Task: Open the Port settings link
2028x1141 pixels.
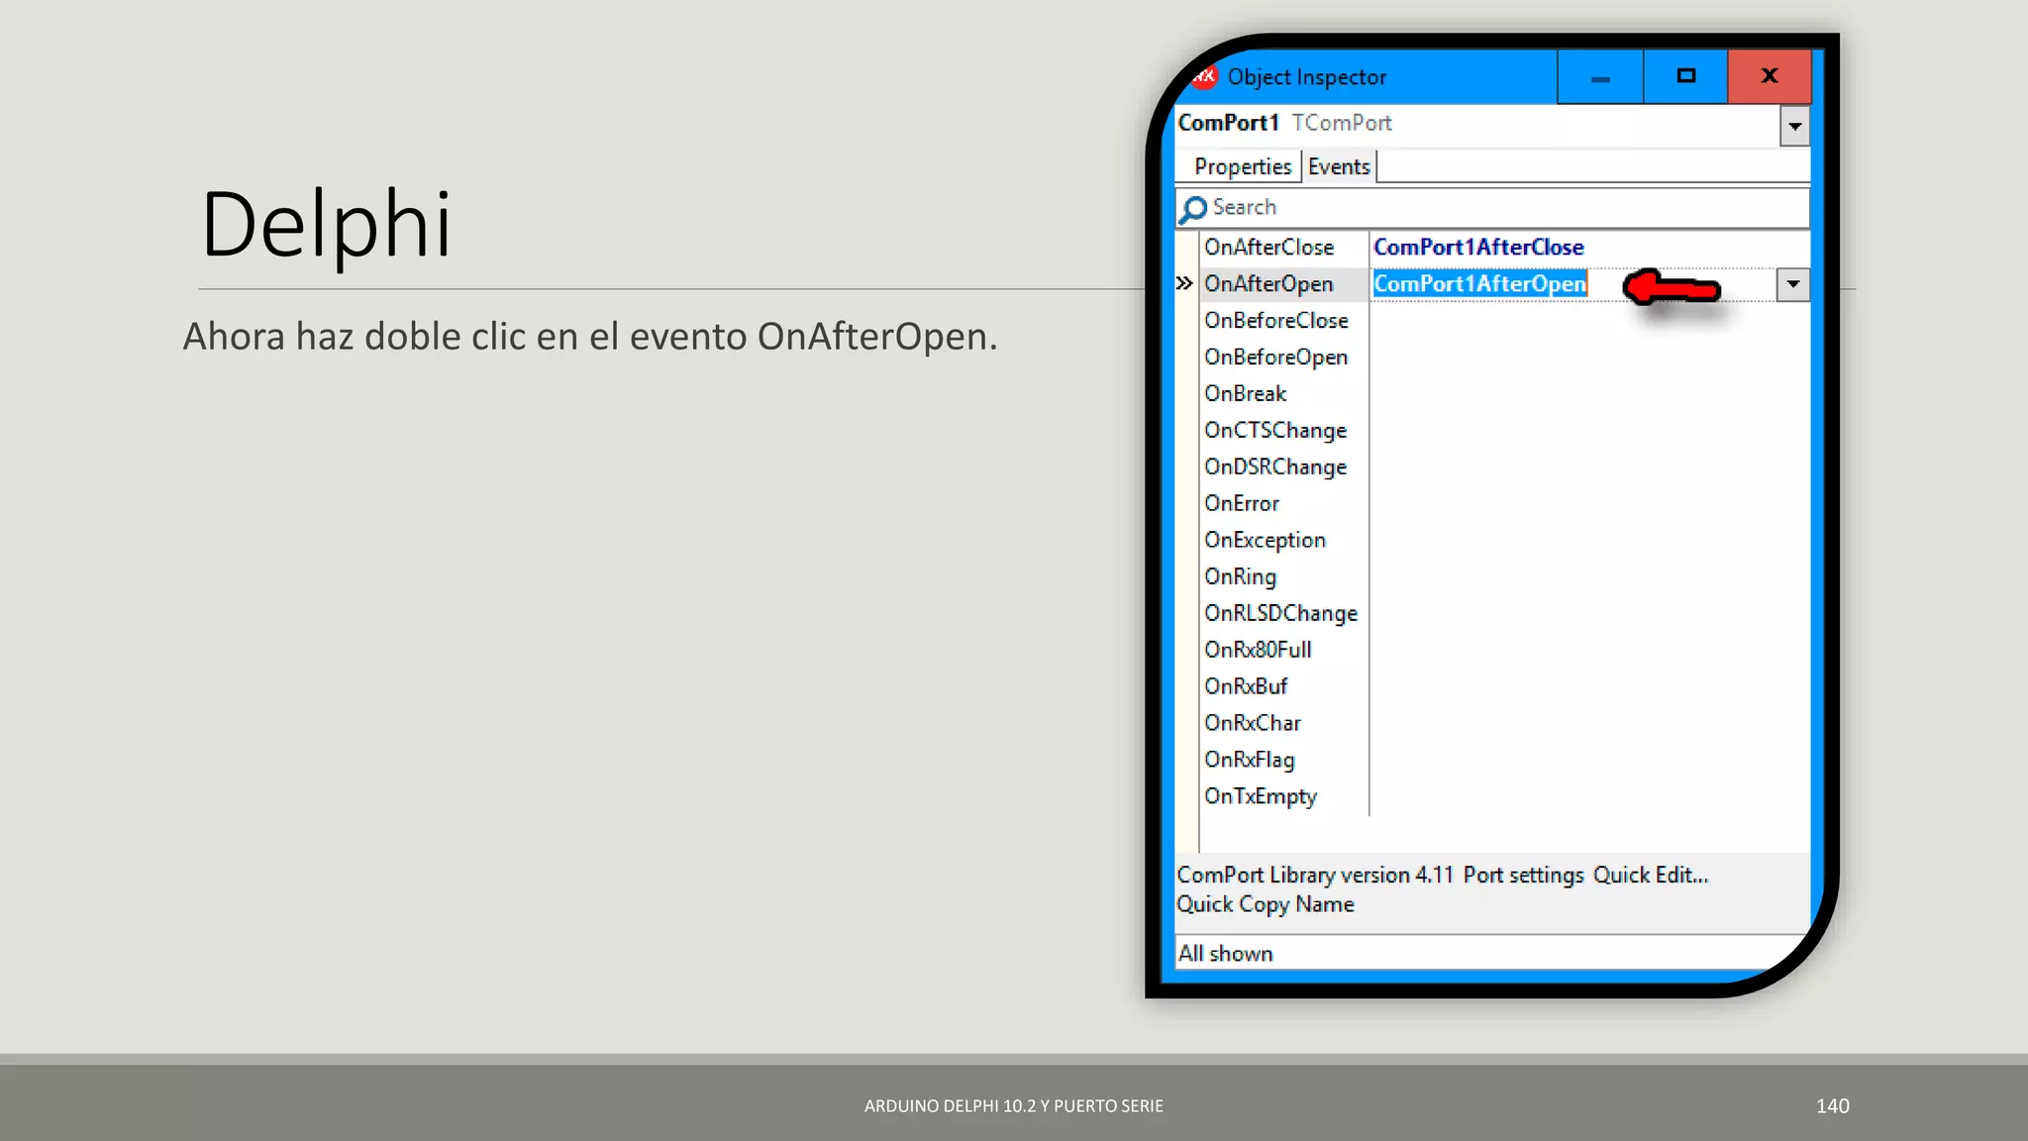Action: [x=1523, y=876]
